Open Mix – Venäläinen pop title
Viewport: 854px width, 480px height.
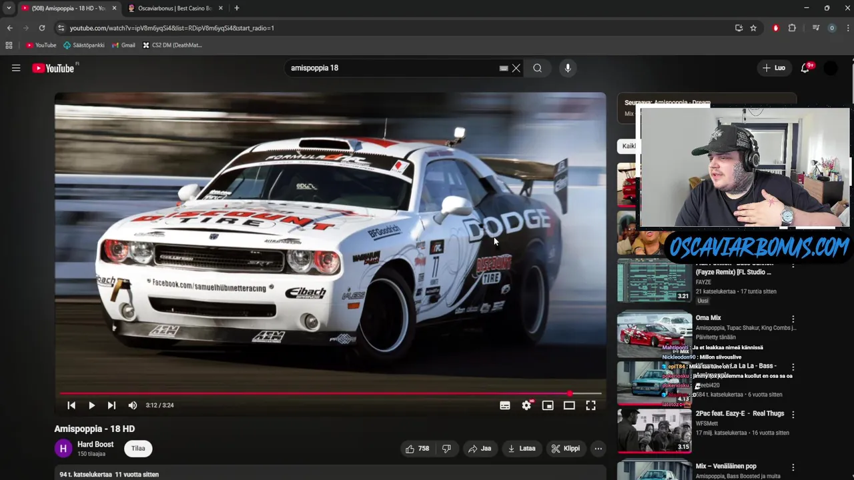tap(726, 466)
